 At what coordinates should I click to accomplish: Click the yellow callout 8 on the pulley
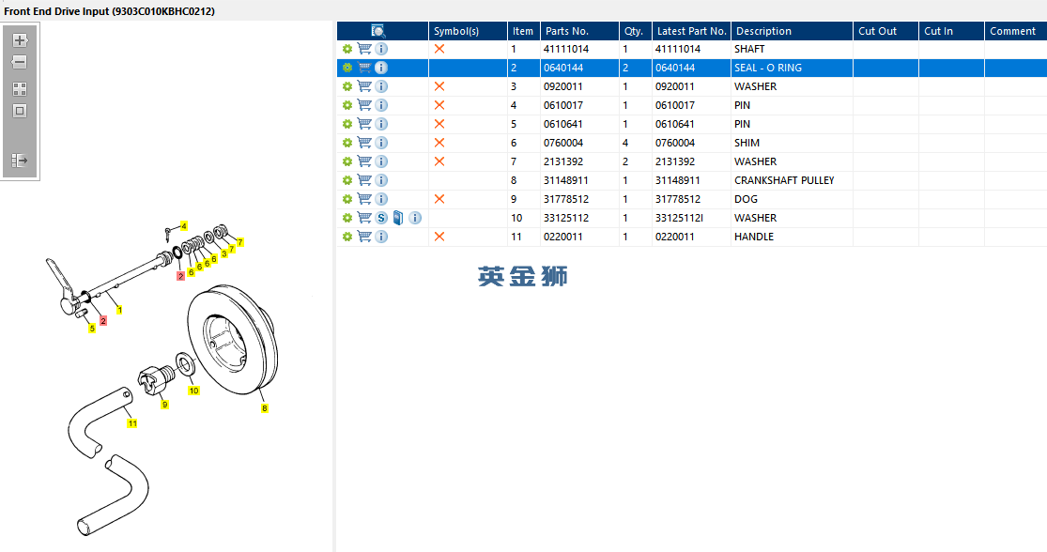(265, 408)
